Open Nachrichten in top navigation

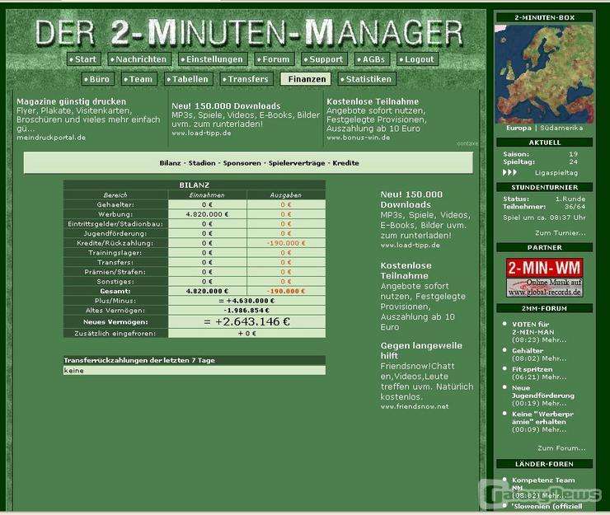(139, 59)
